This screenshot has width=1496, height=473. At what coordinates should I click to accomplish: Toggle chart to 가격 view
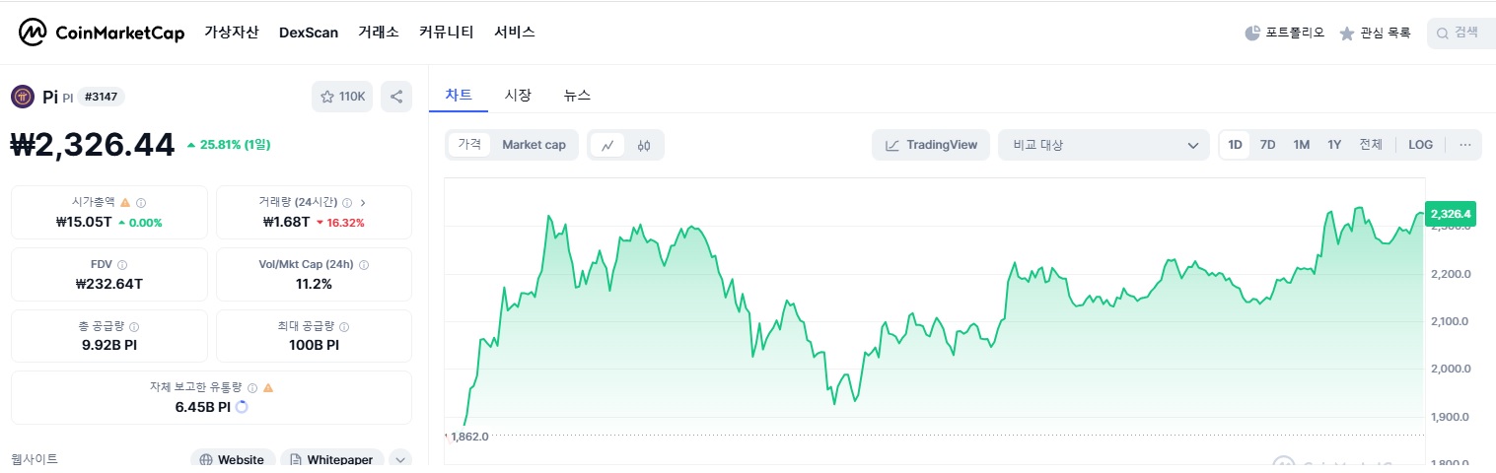pos(469,145)
